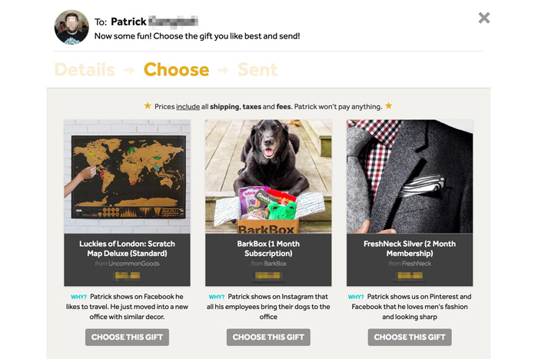Click the underlined 'include' word in prices note
This screenshot has width=538, height=359.
pos(188,106)
